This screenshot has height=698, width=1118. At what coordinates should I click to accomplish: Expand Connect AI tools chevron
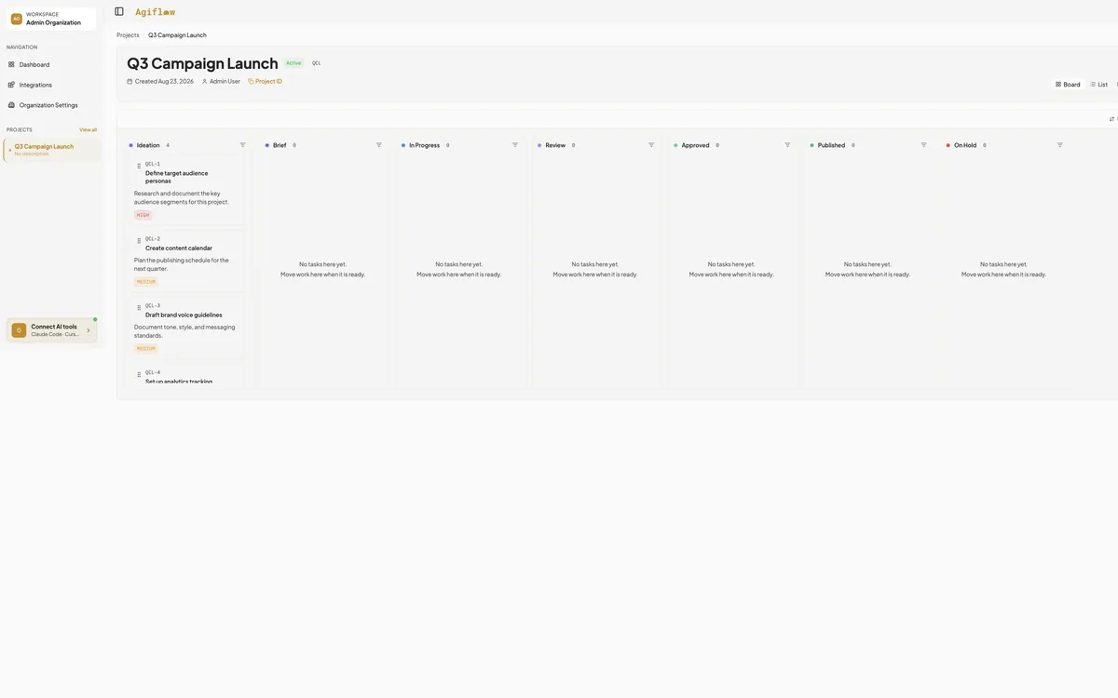point(89,330)
